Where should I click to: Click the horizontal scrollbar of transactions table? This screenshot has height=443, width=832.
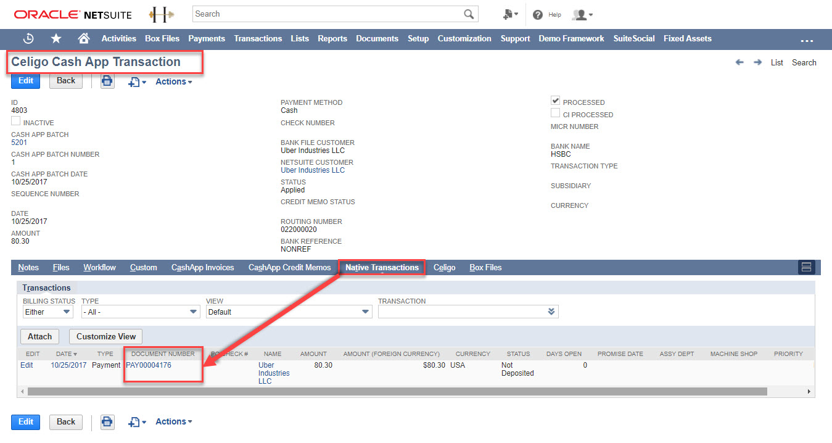tap(397, 391)
